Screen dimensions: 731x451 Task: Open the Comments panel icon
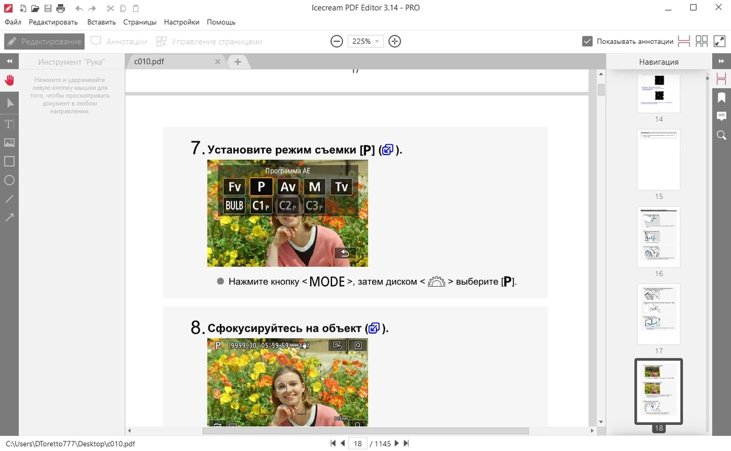[x=721, y=116]
